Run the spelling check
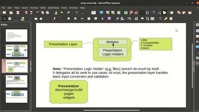199x112 pixels. click(x=83, y=13)
